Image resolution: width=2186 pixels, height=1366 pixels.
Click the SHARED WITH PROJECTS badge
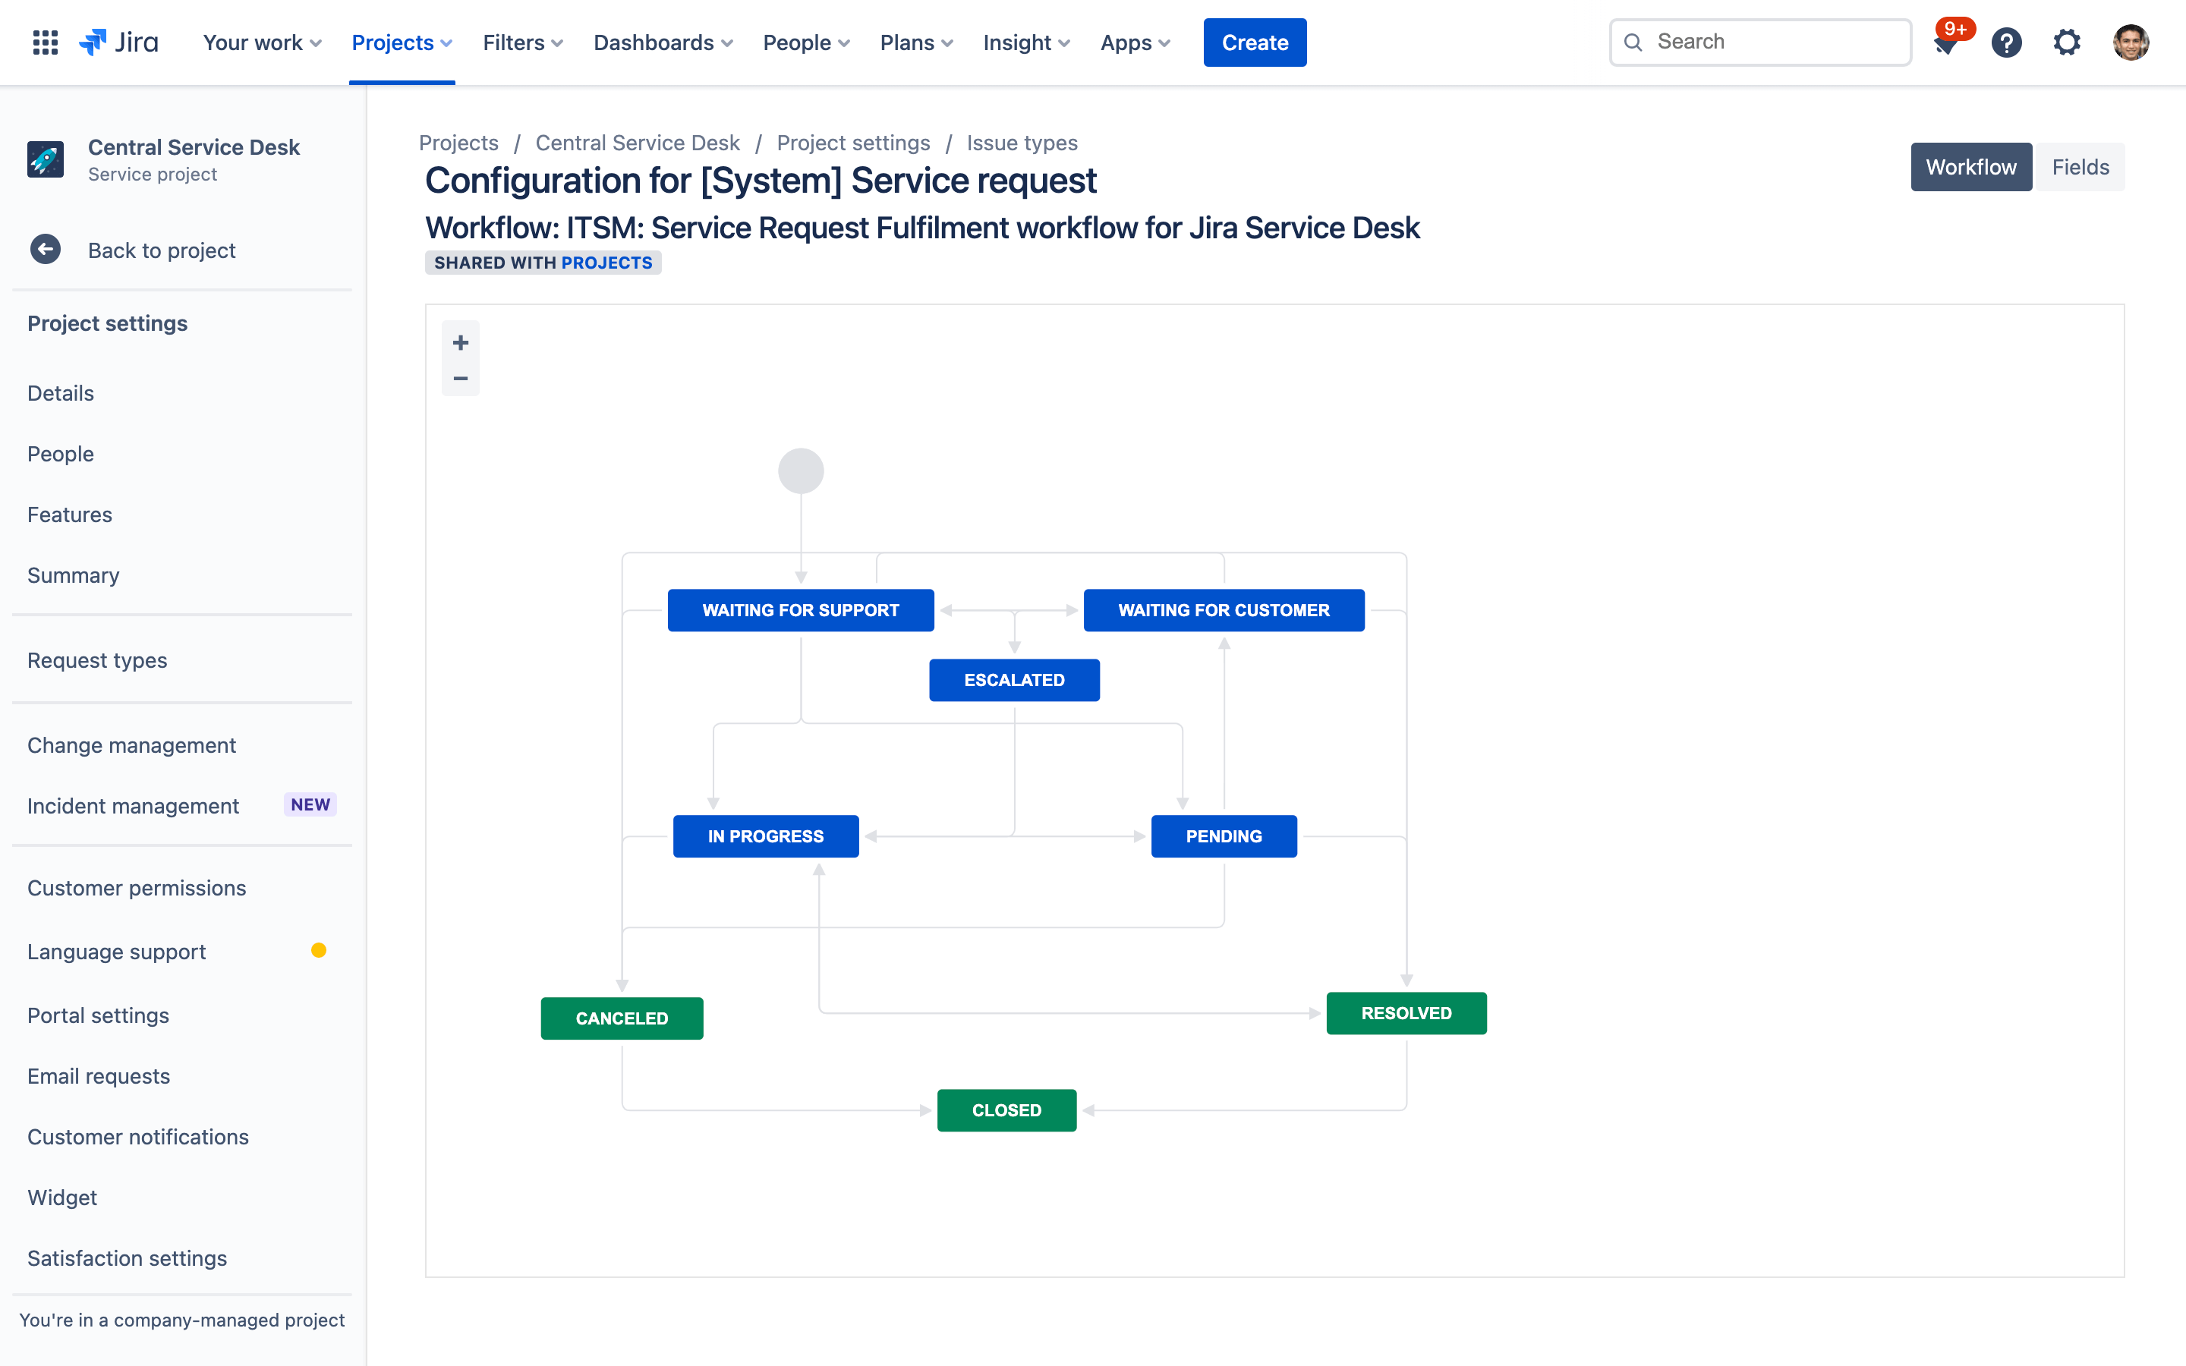coord(543,263)
